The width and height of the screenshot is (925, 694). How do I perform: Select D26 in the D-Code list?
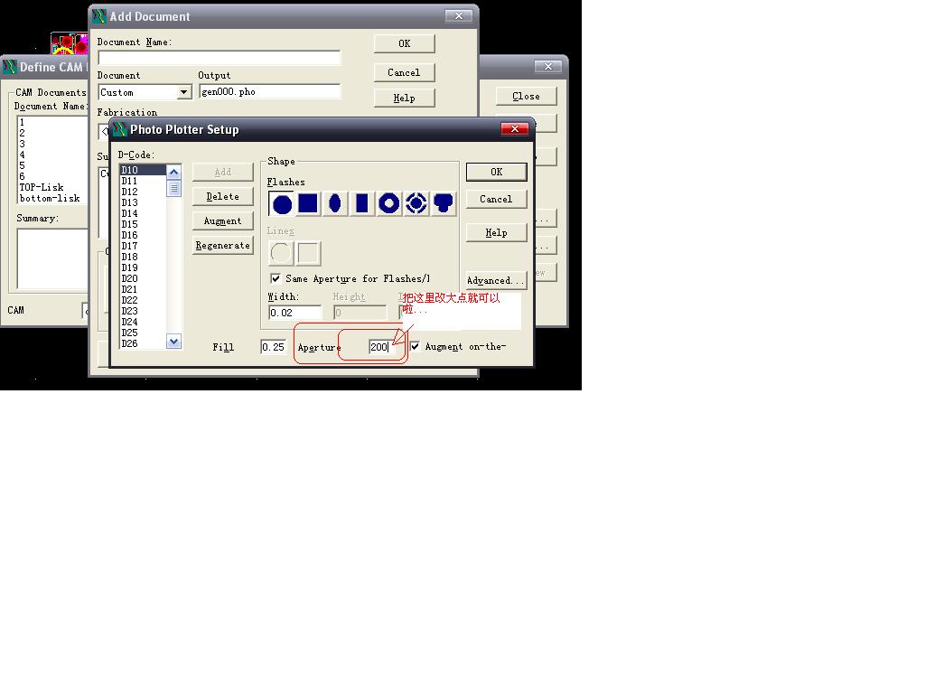(x=144, y=343)
